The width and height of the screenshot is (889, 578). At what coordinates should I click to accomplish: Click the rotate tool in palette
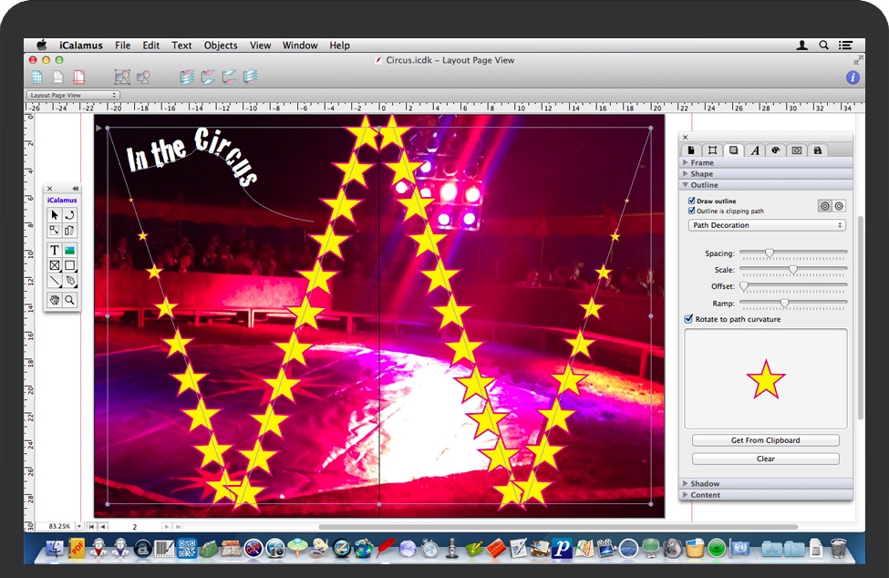pyautogui.click(x=70, y=215)
